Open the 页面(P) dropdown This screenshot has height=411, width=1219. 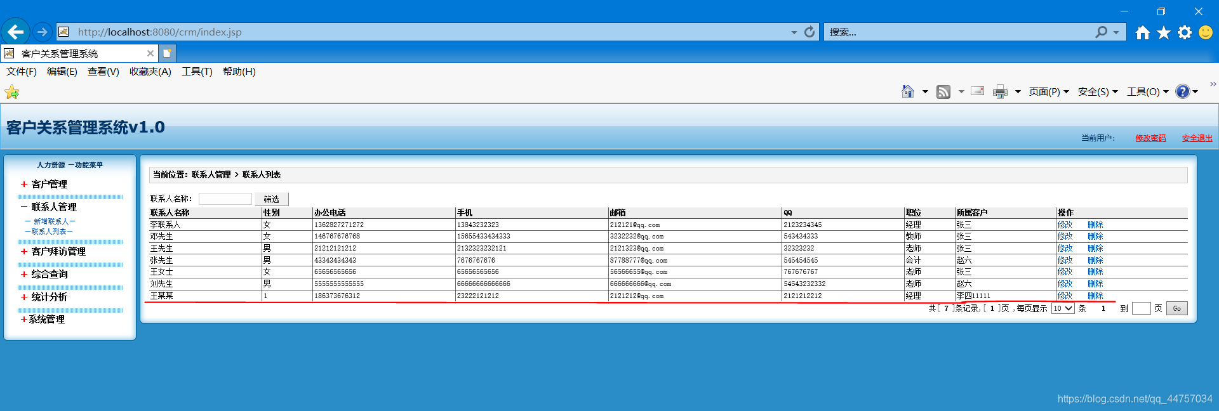(1049, 92)
